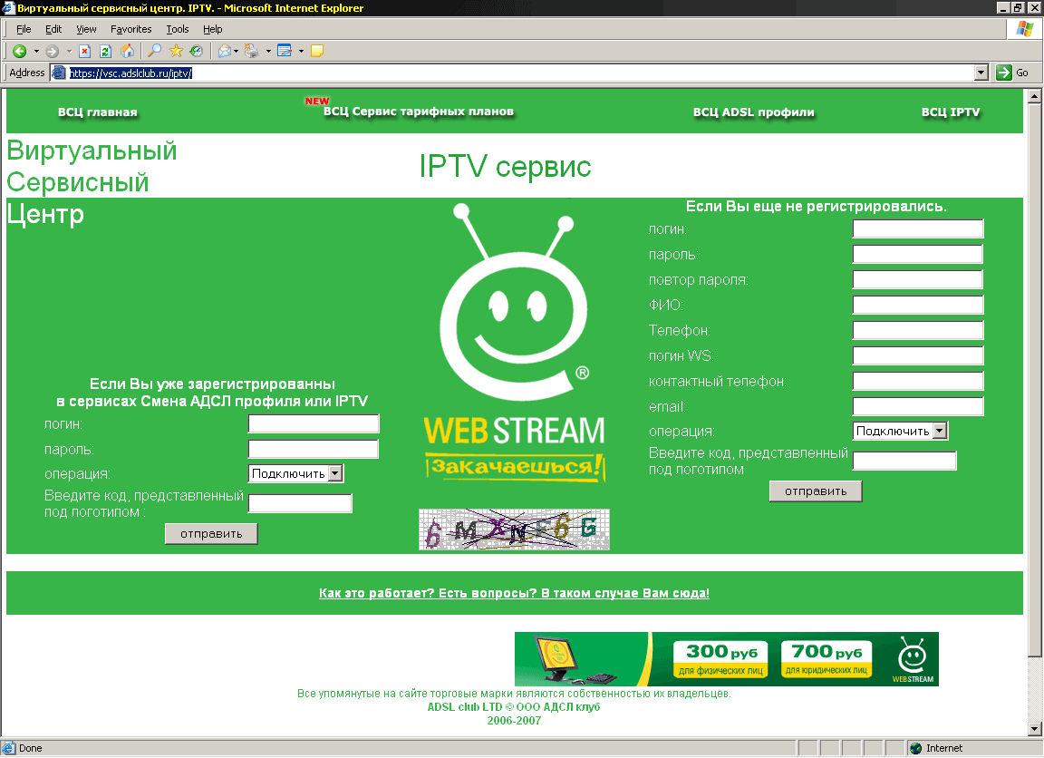The width and height of the screenshot is (1044, 758).
Task: Focus the Телефон input field
Action: pos(918,330)
